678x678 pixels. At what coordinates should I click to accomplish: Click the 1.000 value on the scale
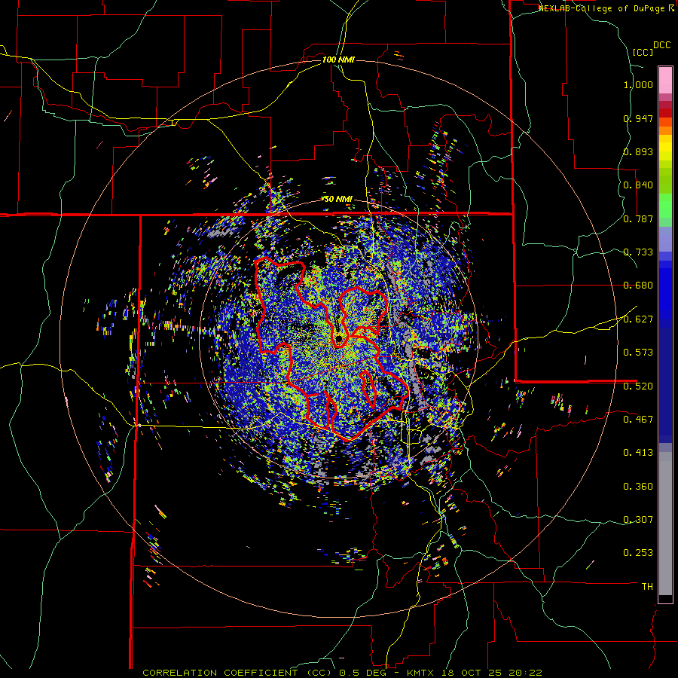pos(638,84)
